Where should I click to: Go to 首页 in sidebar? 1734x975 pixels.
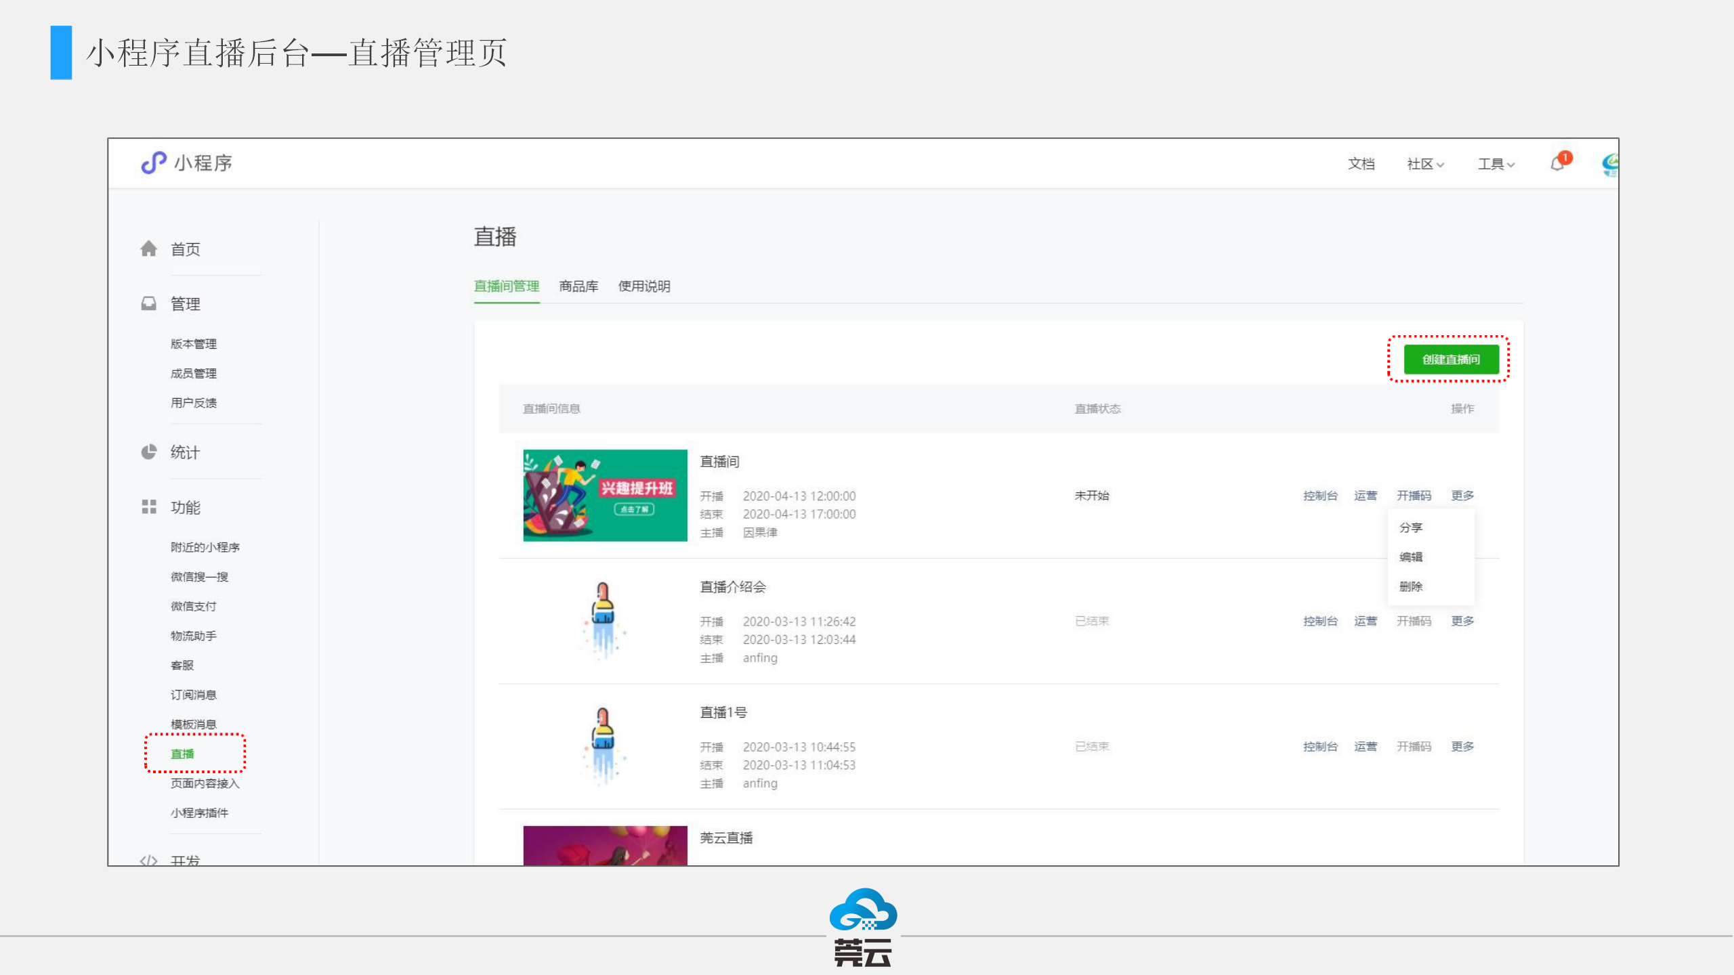tap(185, 249)
